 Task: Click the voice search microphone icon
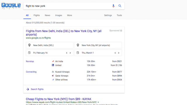pyautogui.click(x=113, y=6)
